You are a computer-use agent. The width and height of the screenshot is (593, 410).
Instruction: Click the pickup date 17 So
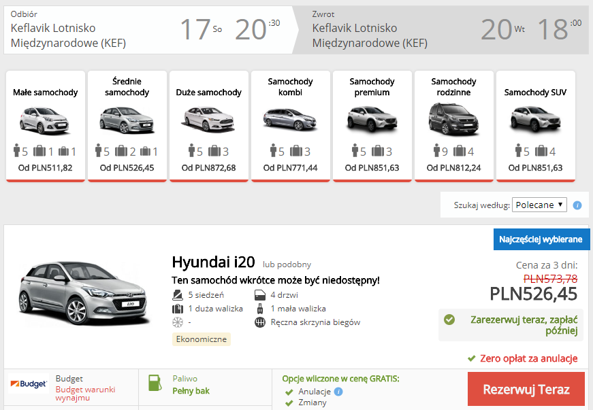201,29
